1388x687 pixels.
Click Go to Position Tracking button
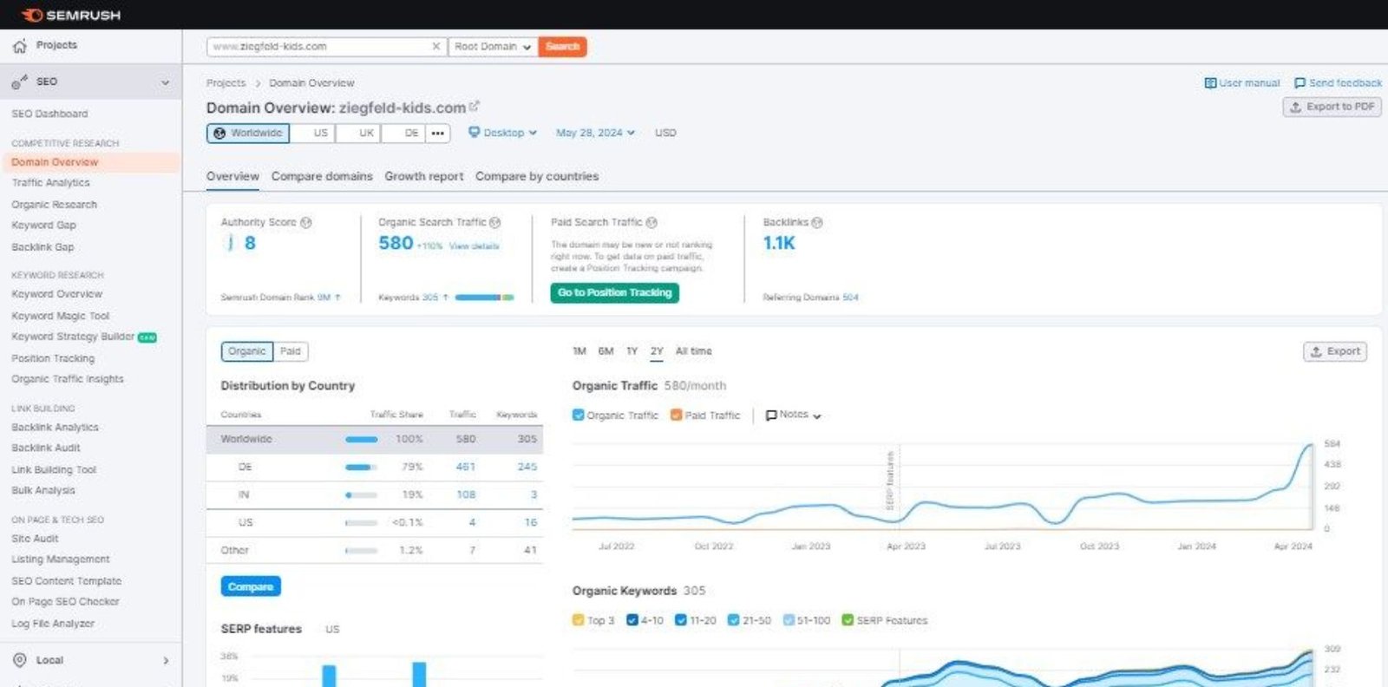click(614, 293)
